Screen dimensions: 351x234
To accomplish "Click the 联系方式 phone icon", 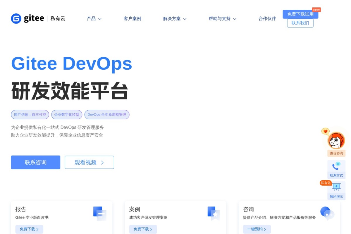I will click(x=336, y=166).
